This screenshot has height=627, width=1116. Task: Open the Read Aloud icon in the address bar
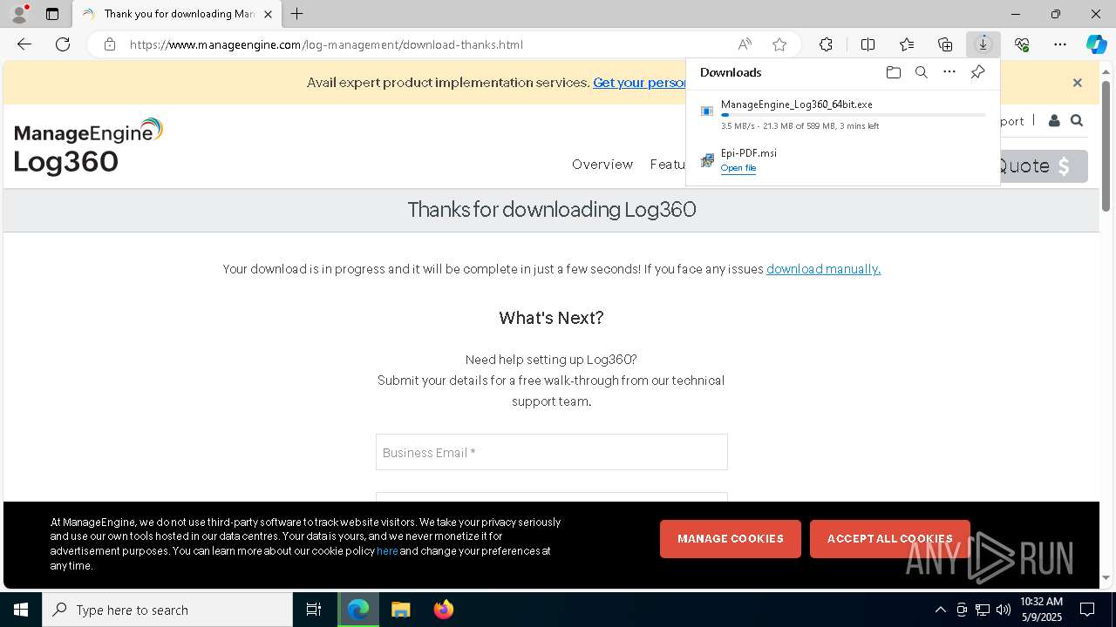pyautogui.click(x=745, y=44)
